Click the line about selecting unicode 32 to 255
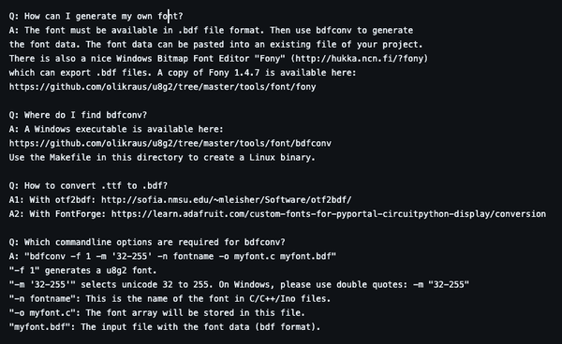Screen dimensions: 562x344 click(239, 284)
